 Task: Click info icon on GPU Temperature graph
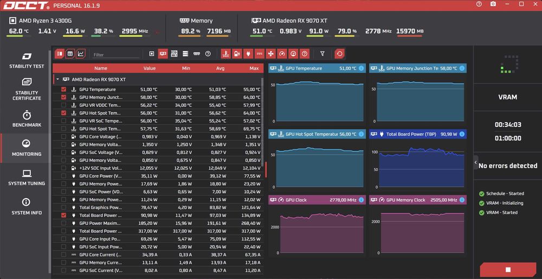(361, 68)
